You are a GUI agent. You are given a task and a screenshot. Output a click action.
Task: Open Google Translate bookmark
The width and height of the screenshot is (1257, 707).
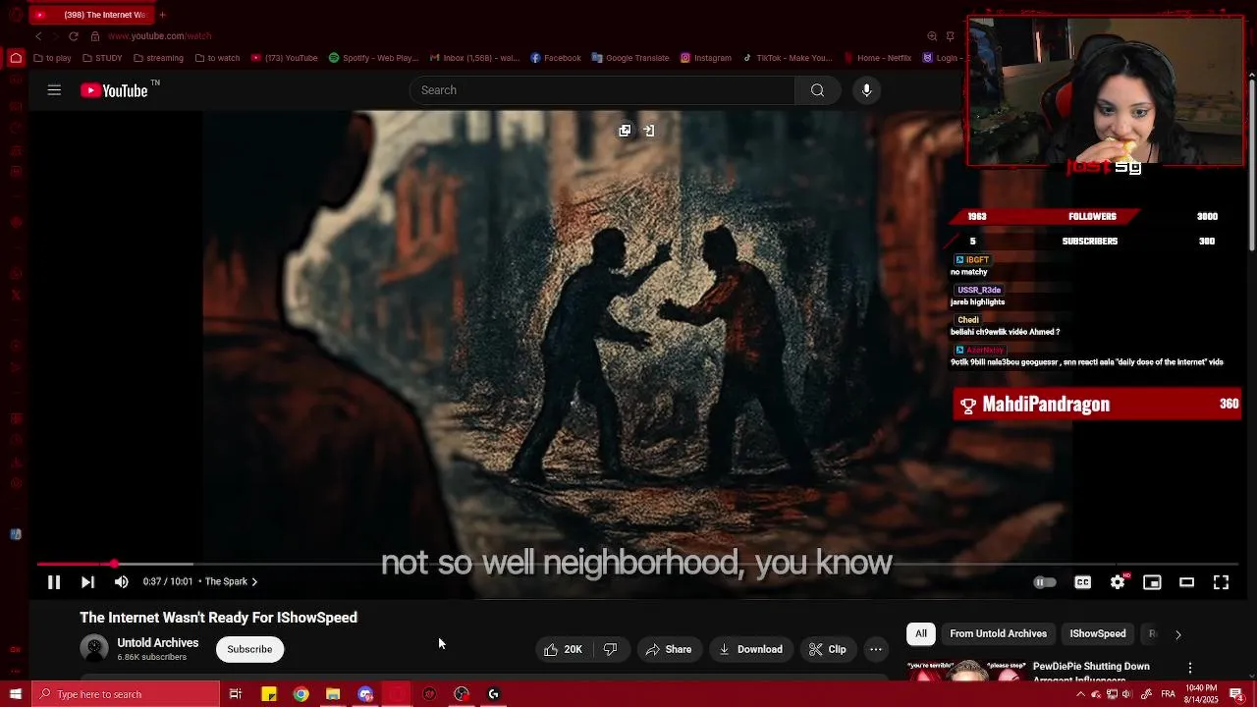point(630,58)
